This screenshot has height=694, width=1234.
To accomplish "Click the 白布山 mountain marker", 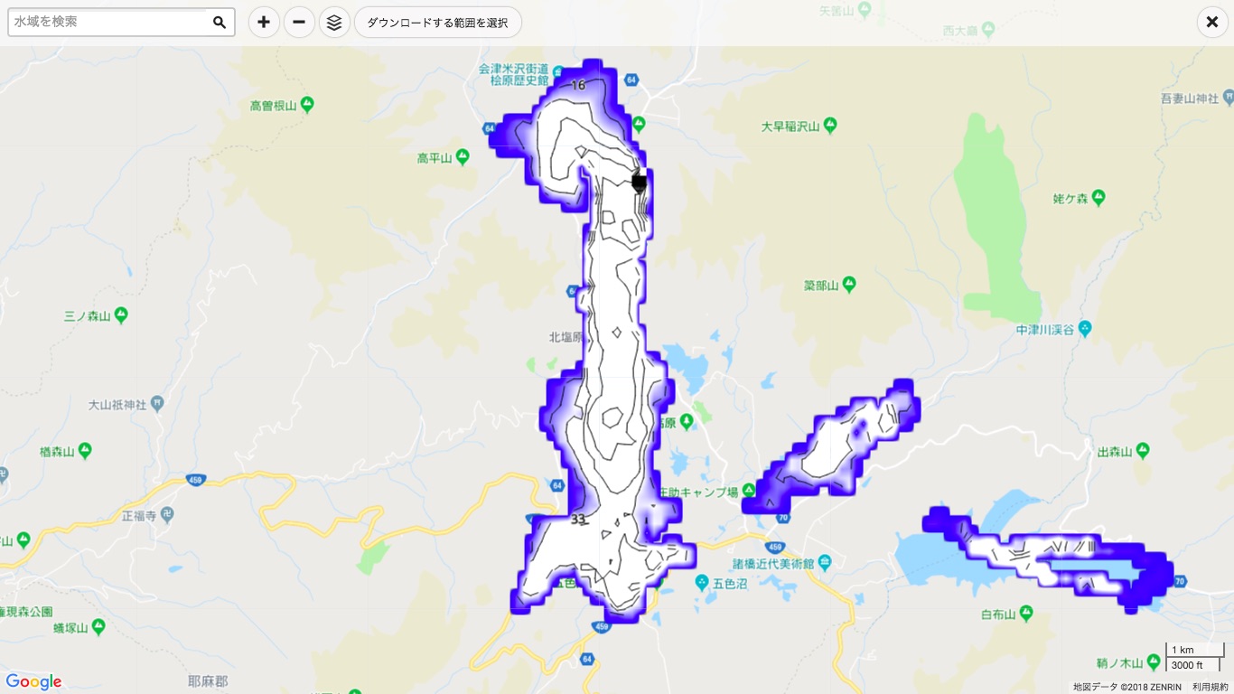I will (1026, 614).
